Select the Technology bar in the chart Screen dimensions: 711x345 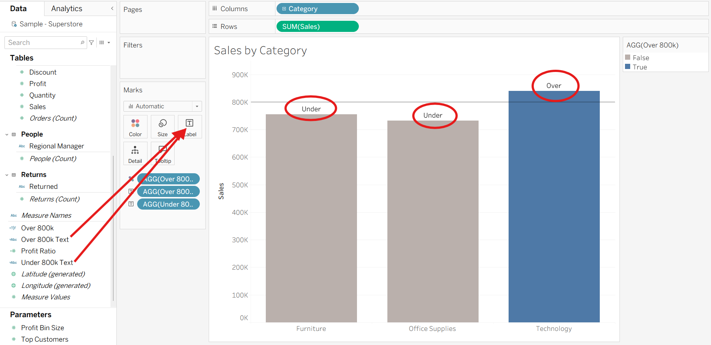tap(554, 207)
